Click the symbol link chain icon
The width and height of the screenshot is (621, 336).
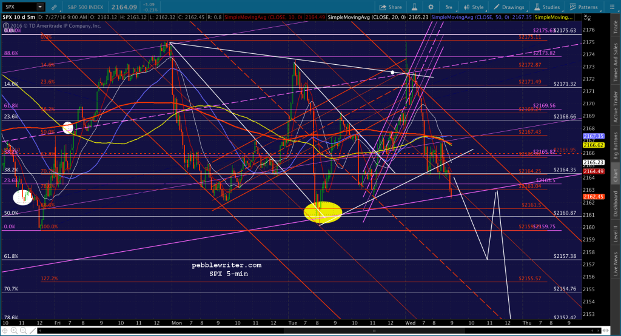[54, 7]
